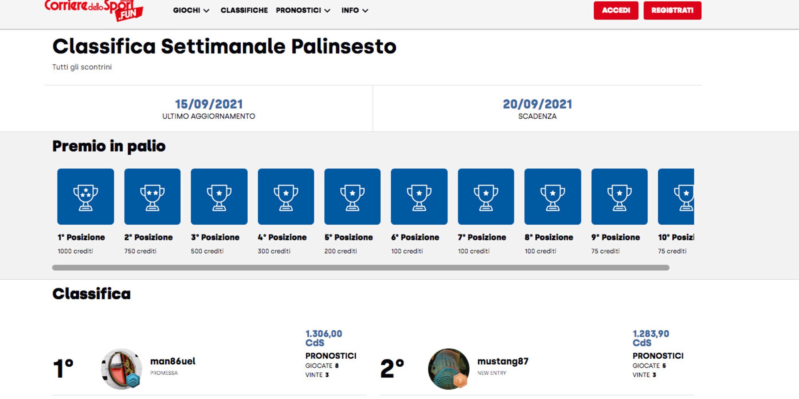The width and height of the screenshot is (799, 399).
Task: Open mustang87's profile avatar
Action: tap(449, 369)
